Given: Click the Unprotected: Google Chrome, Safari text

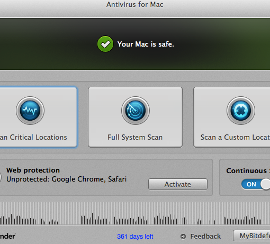Looking at the screenshot, I should coord(67,179).
